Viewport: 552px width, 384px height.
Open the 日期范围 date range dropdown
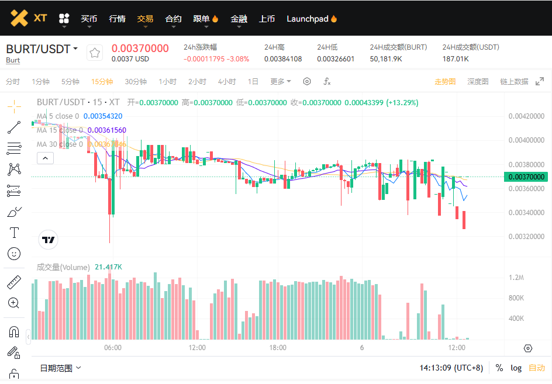[60, 368]
